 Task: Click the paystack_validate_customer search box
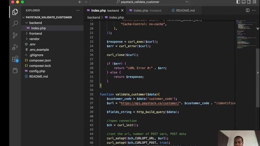click(140, 2)
